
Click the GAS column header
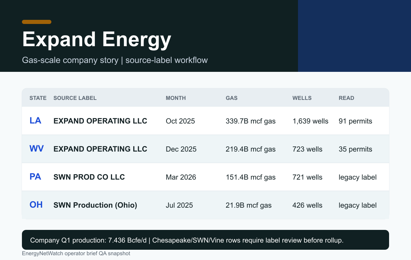click(x=232, y=98)
